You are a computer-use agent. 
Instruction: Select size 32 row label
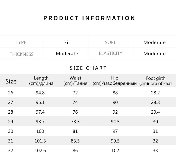[11, 150]
